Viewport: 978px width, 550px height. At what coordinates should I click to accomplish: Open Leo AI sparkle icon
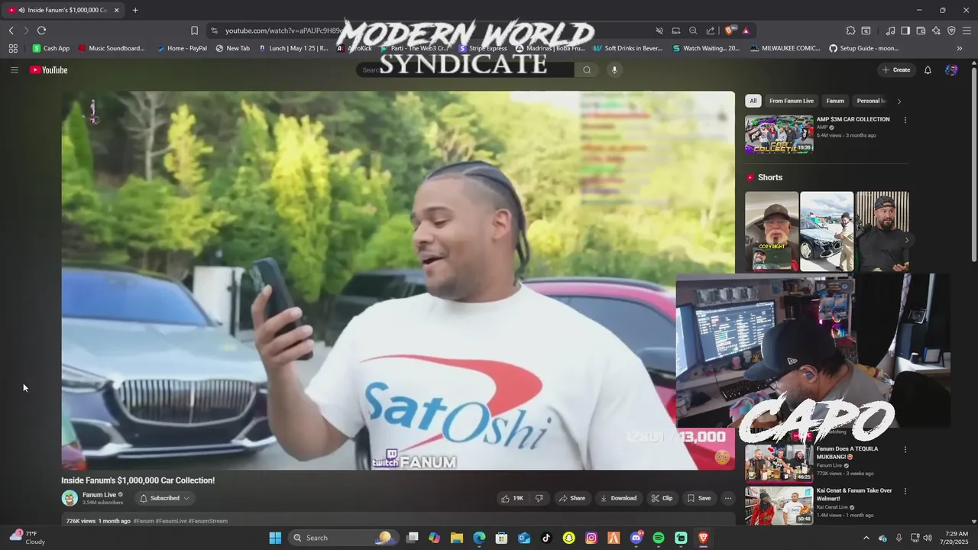click(x=936, y=31)
